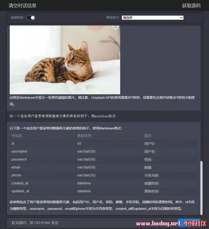Click the user question about markdown表格
The width and height of the screenshot is (209, 229).
63,116
